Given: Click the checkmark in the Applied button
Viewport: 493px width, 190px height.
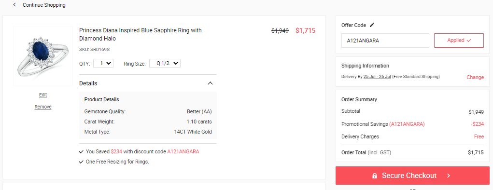Looking at the screenshot, I should [x=469, y=41].
